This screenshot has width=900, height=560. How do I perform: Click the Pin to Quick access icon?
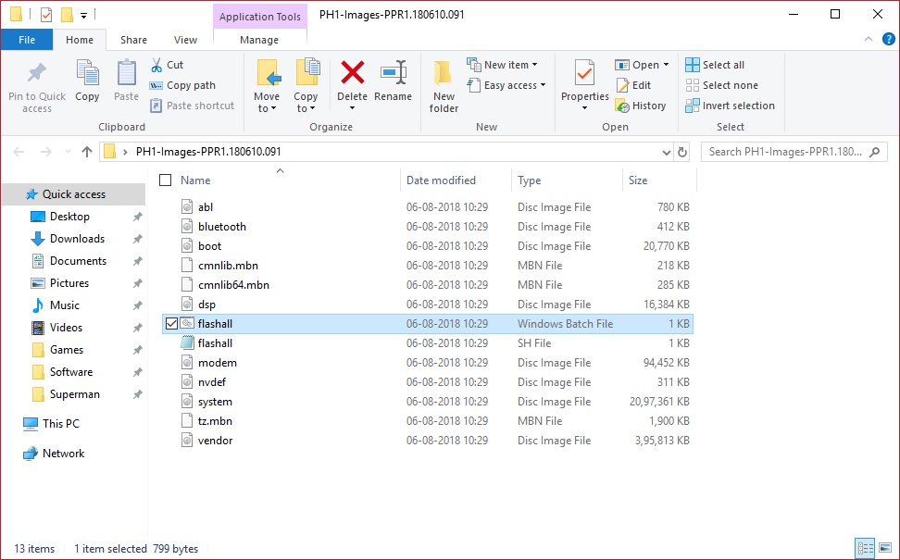tap(37, 72)
